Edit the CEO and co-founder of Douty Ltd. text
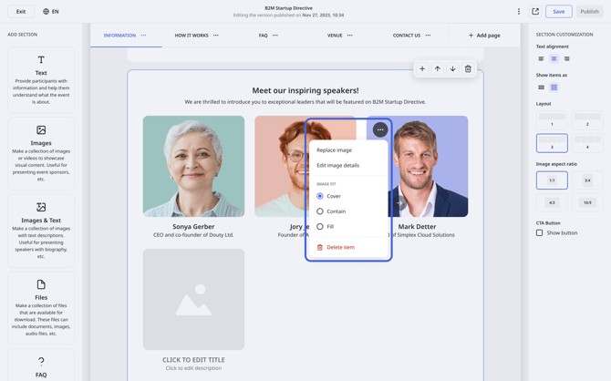The height and width of the screenshot is (381, 611). 193,235
